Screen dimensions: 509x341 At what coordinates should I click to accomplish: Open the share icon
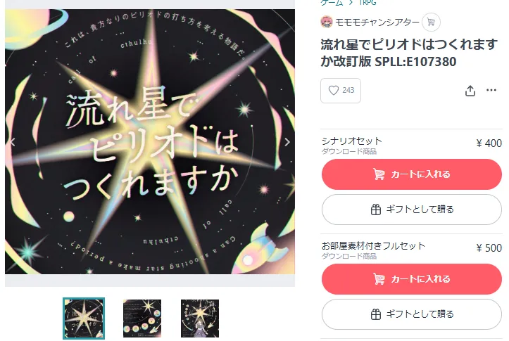tap(470, 91)
